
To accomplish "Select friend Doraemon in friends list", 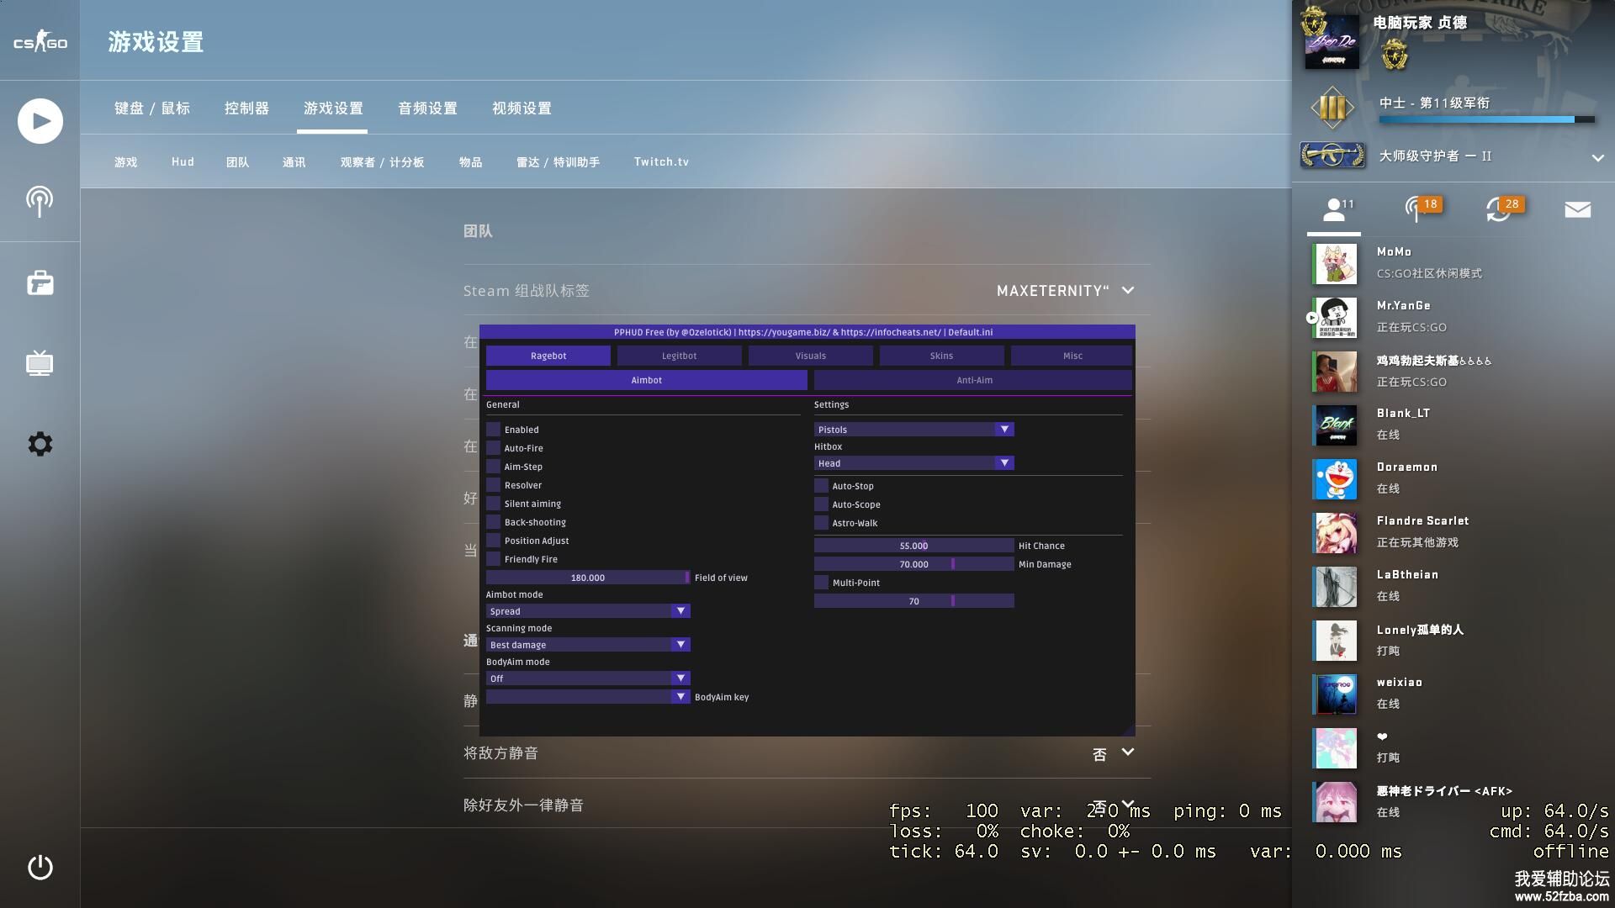I will coord(1406,477).
